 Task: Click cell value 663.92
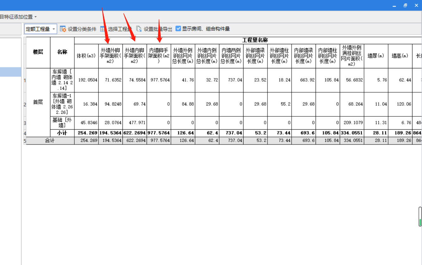(307, 80)
